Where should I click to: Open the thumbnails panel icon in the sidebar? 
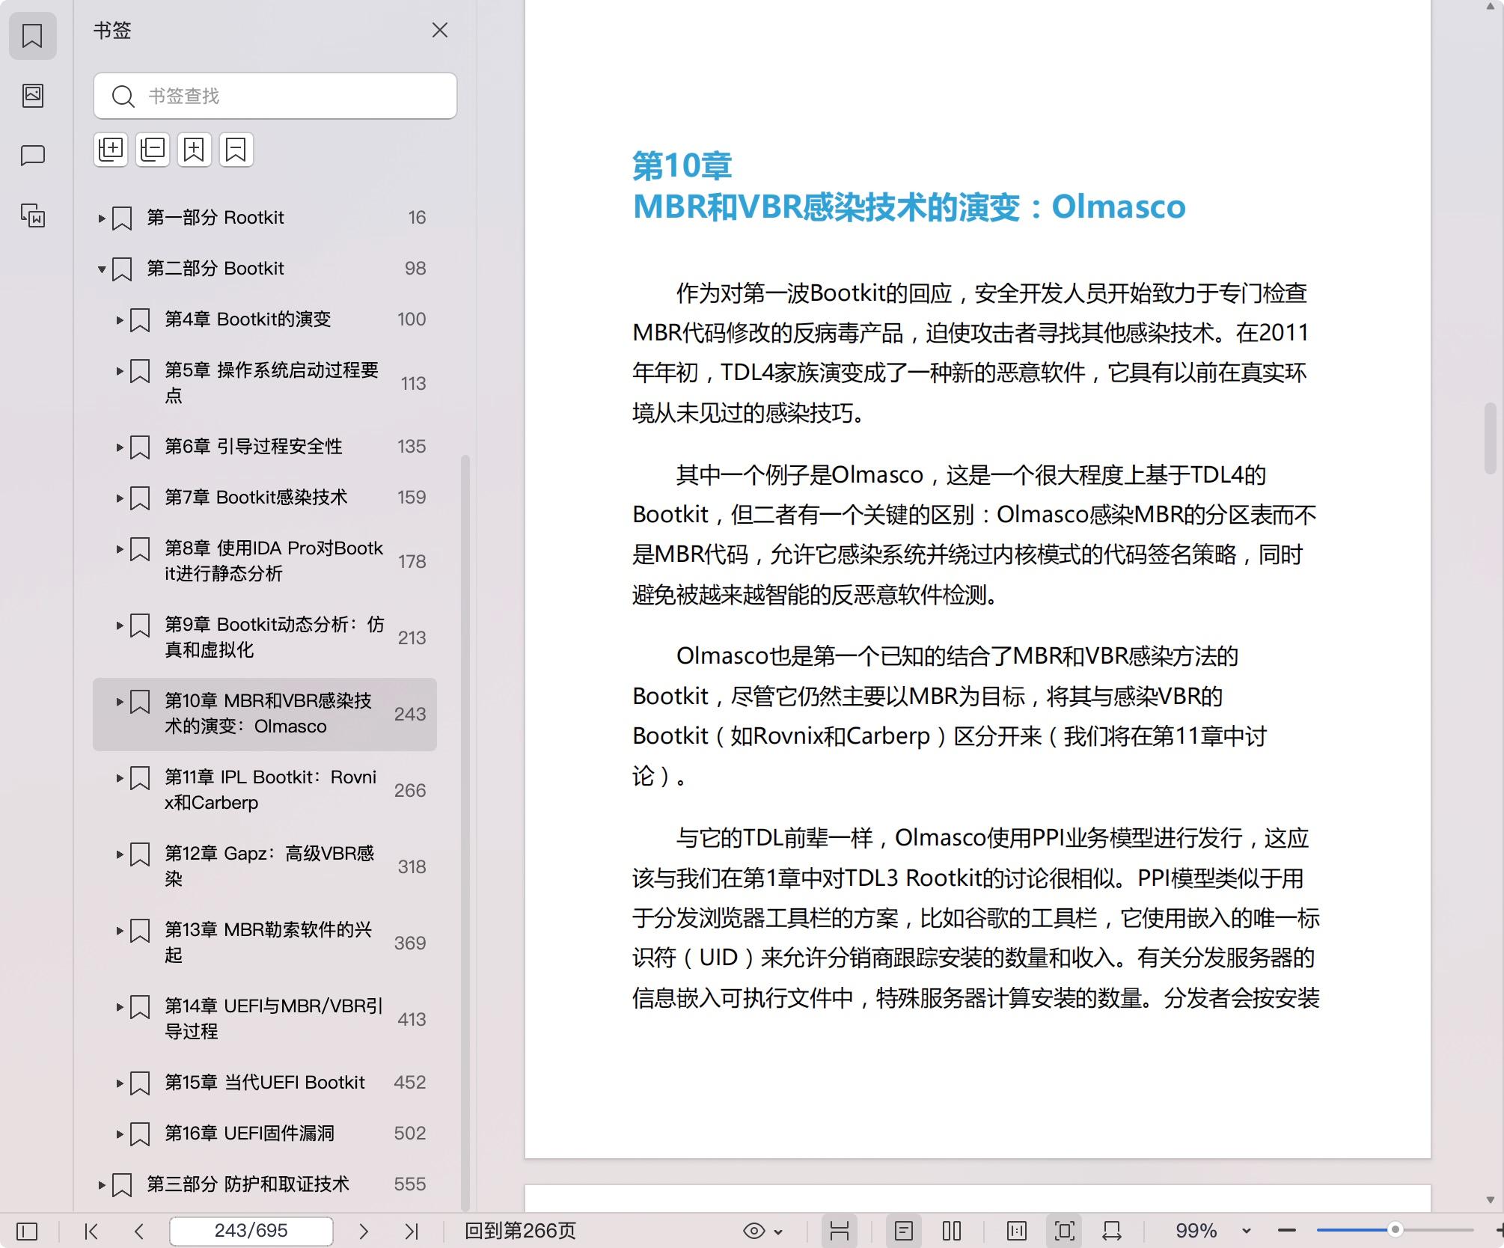pyautogui.click(x=32, y=95)
